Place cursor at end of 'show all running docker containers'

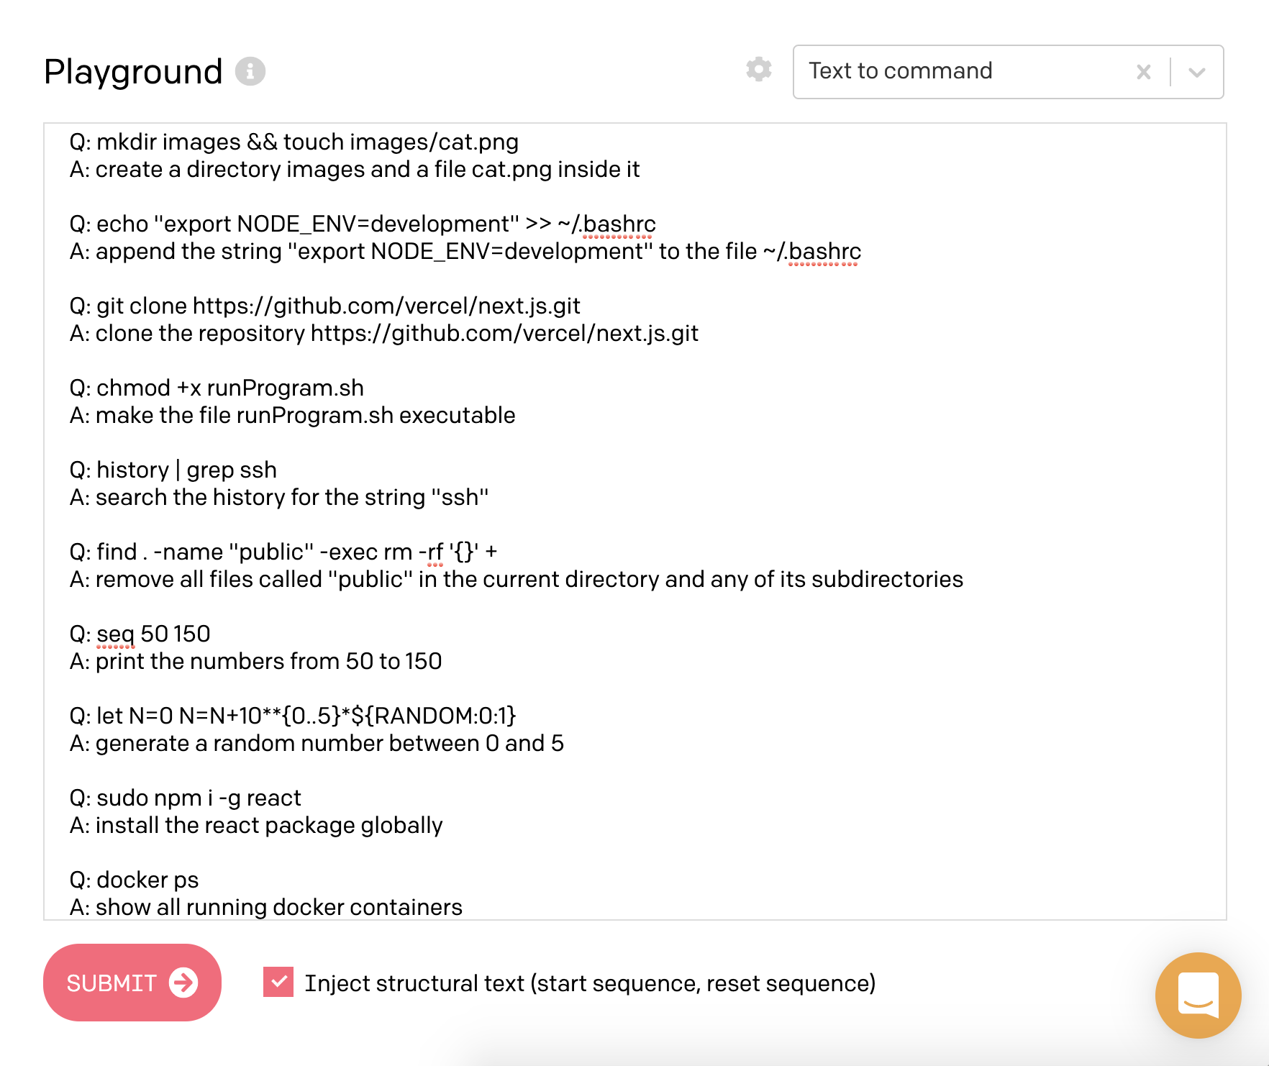coord(463,907)
